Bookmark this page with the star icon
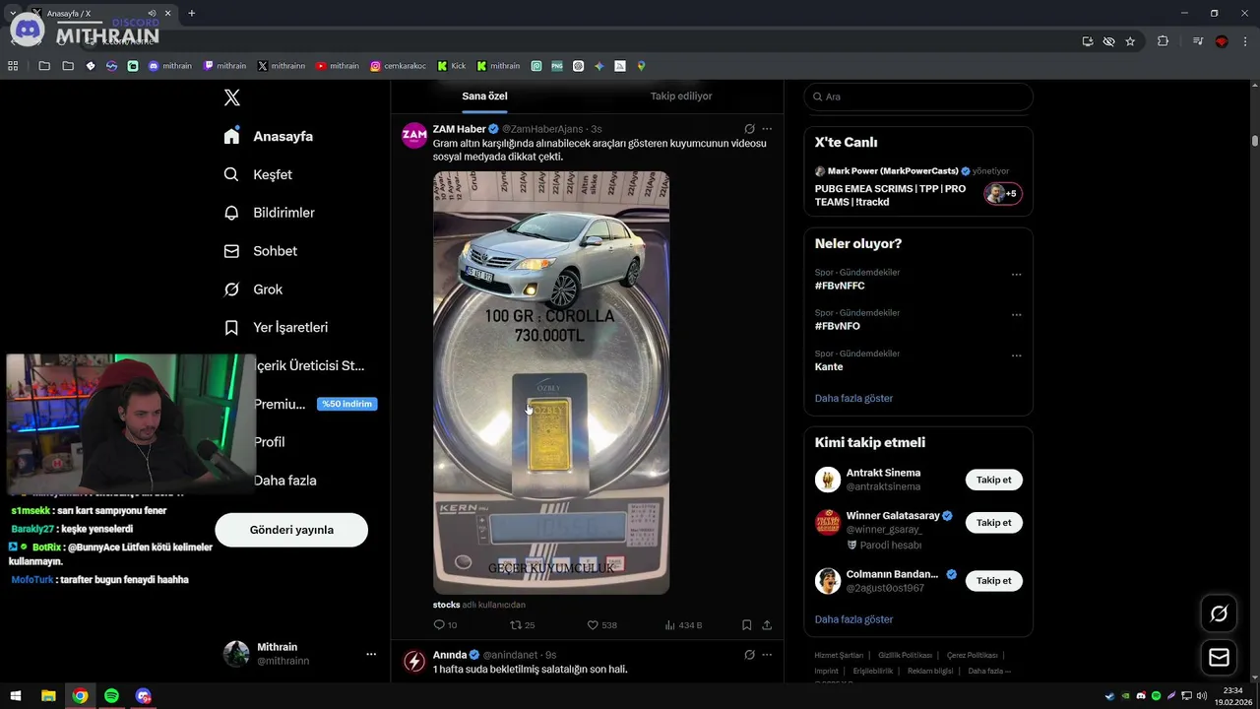Viewport: 1260px width, 709px height. click(x=1130, y=41)
